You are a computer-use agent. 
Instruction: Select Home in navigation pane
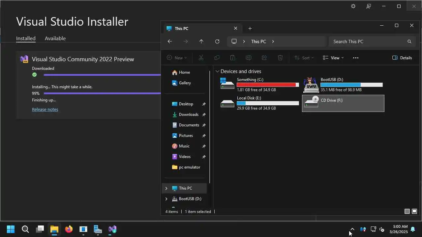(185, 72)
